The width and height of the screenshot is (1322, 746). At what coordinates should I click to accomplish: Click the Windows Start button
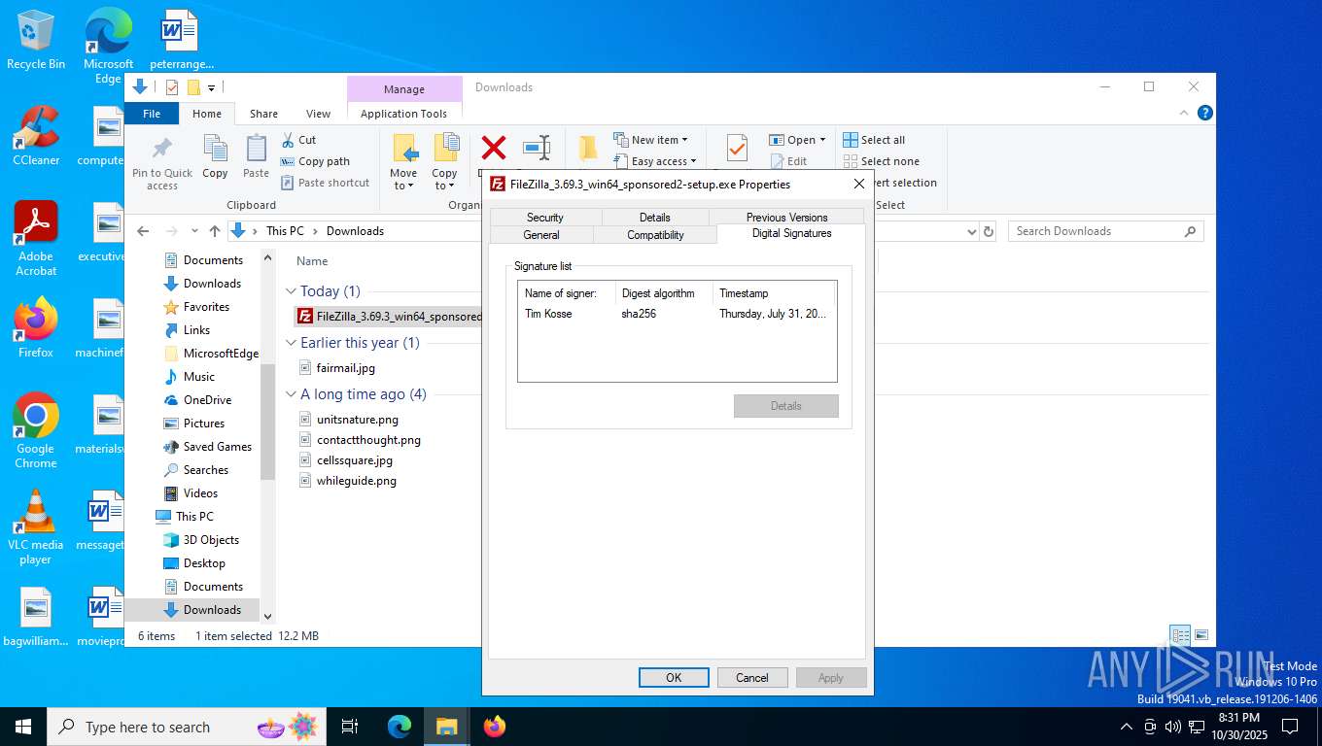tap(22, 727)
